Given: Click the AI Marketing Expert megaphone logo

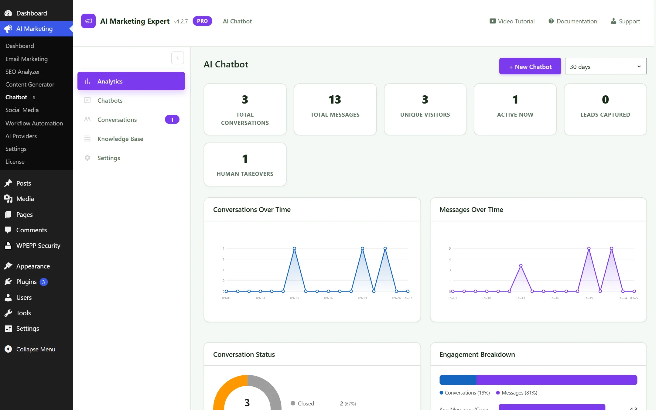Looking at the screenshot, I should pyautogui.click(x=88, y=21).
